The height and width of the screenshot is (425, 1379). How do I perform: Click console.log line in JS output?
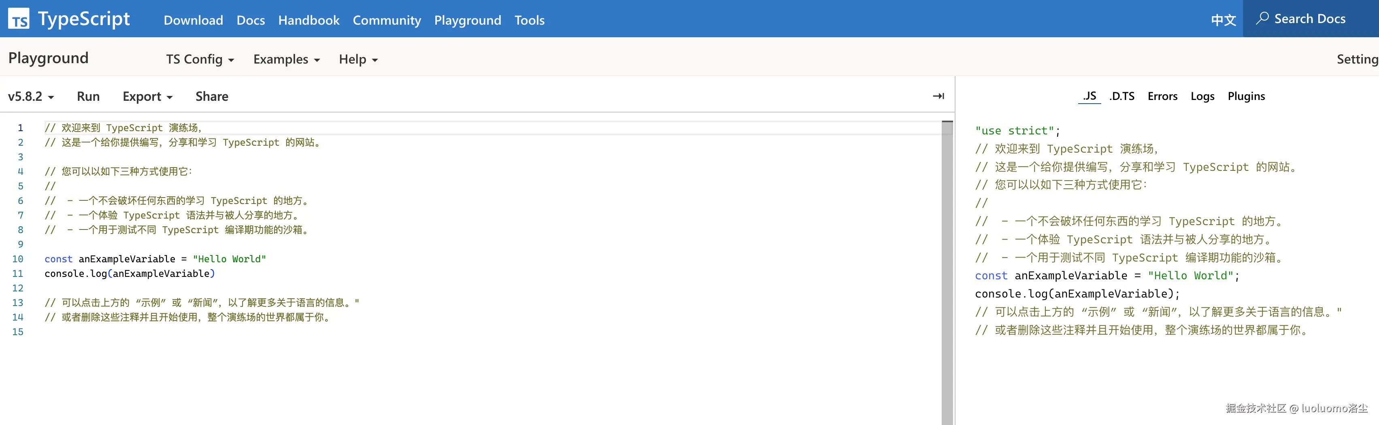[1077, 294]
